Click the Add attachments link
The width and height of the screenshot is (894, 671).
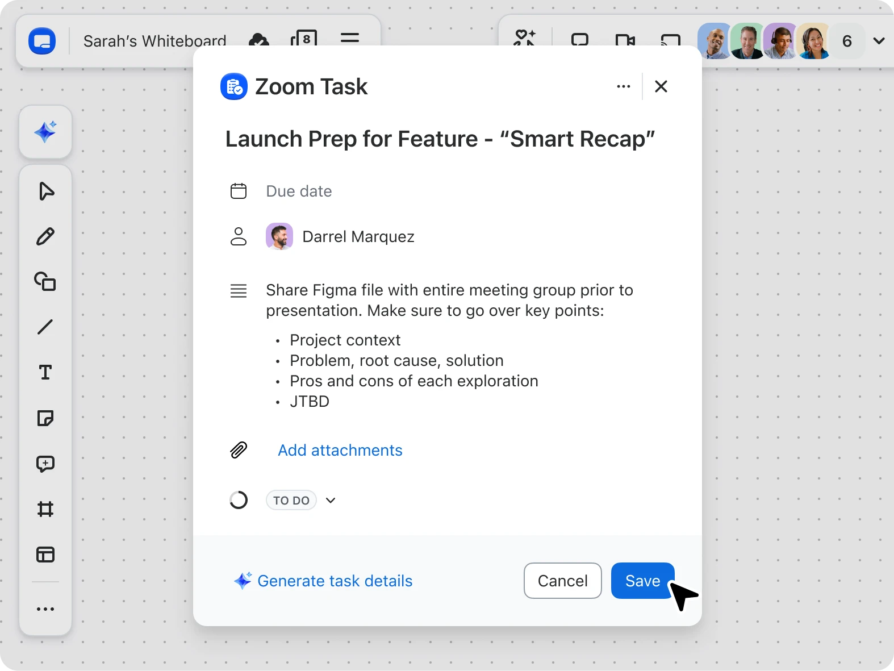340,450
